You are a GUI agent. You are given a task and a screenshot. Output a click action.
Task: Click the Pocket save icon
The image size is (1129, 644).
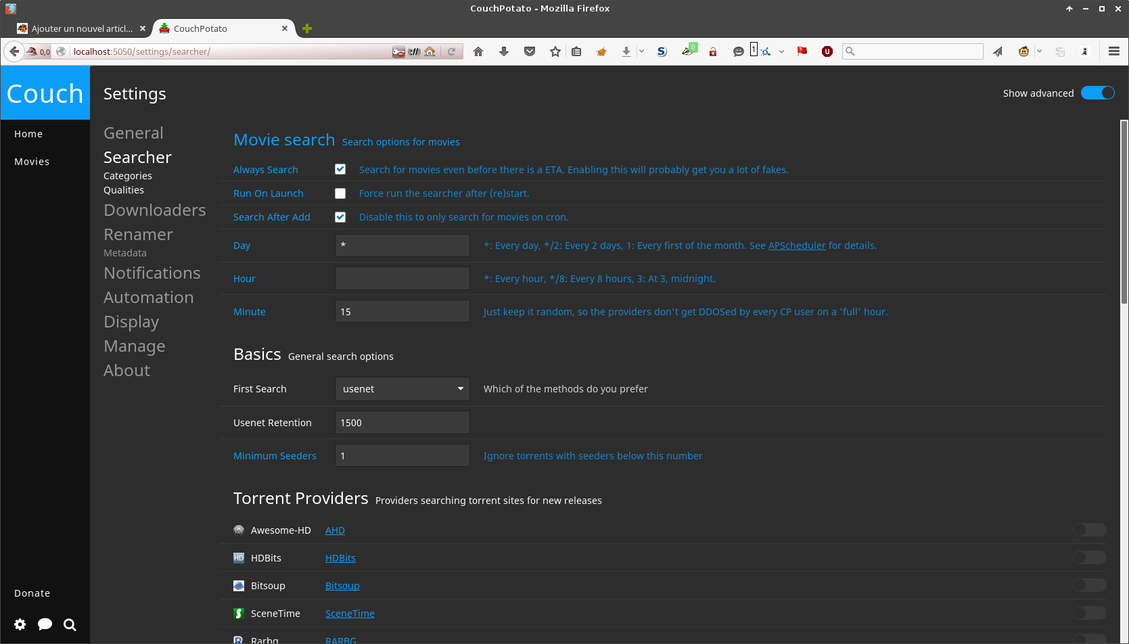click(530, 51)
